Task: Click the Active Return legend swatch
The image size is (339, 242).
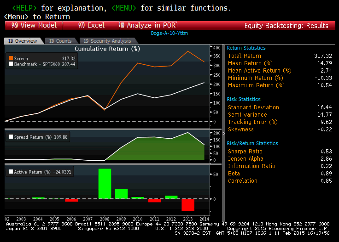Action: pos(11,172)
